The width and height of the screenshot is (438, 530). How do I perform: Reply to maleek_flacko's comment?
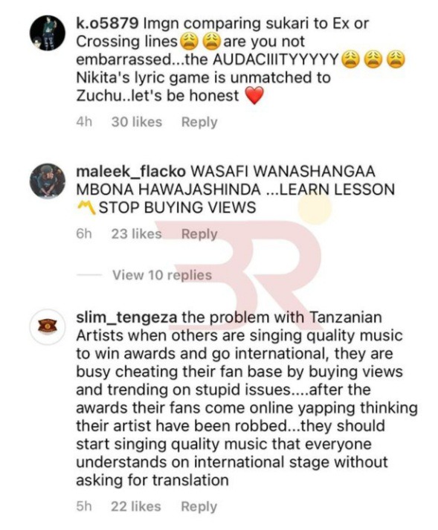[x=199, y=234]
